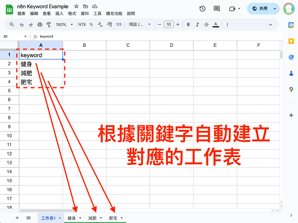298x223 pixels.
Task: Open the all sheets list icon
Action: pyautogui.click(x=29, y=218)
